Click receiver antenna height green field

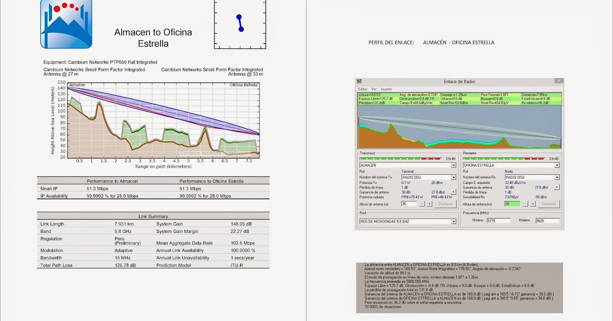512,204
